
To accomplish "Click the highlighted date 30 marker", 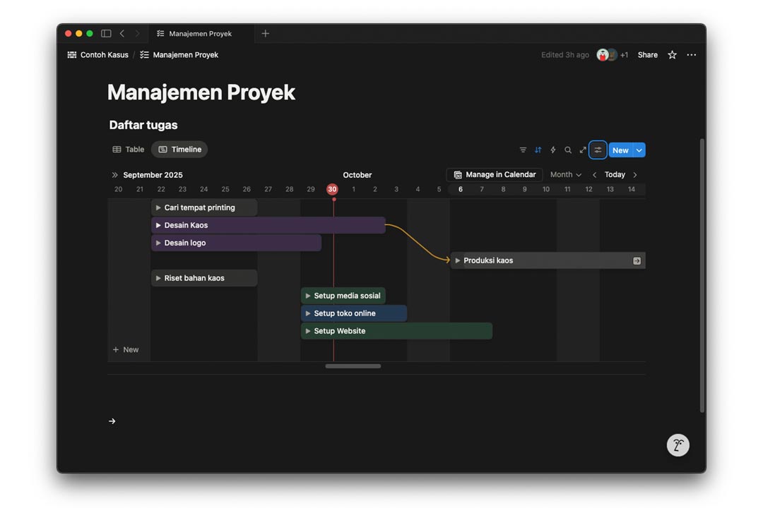I will coord(332,189).
